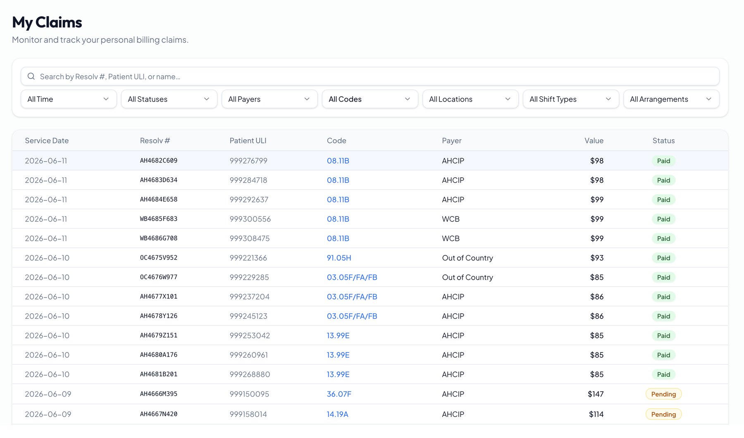Click Patient ULI 999221366
The height and width of the screenshot is (438, 744).
[x=248, y=258]
